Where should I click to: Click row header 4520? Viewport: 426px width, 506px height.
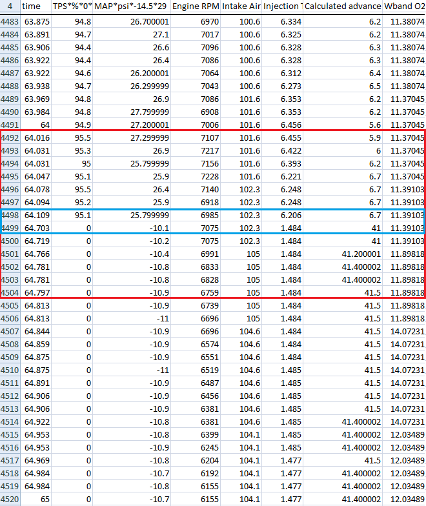(10, 500)
